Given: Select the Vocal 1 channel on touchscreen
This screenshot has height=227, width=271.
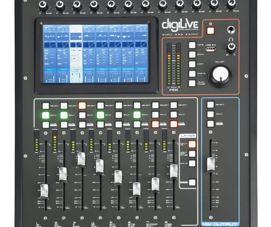Looking at the screenshot, I should [50, 70].
